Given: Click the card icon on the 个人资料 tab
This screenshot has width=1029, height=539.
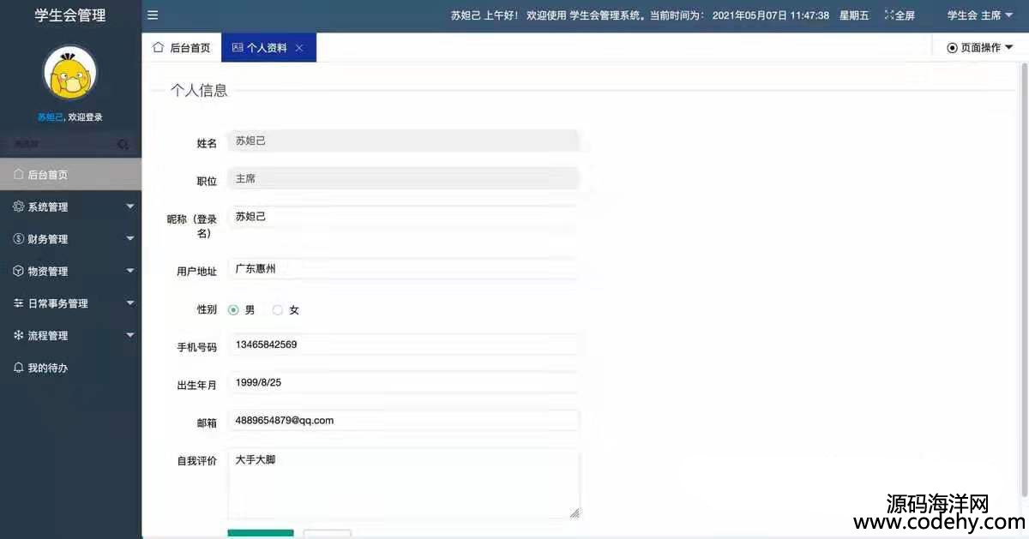Looking at the screenshot, I should point(238,48).
